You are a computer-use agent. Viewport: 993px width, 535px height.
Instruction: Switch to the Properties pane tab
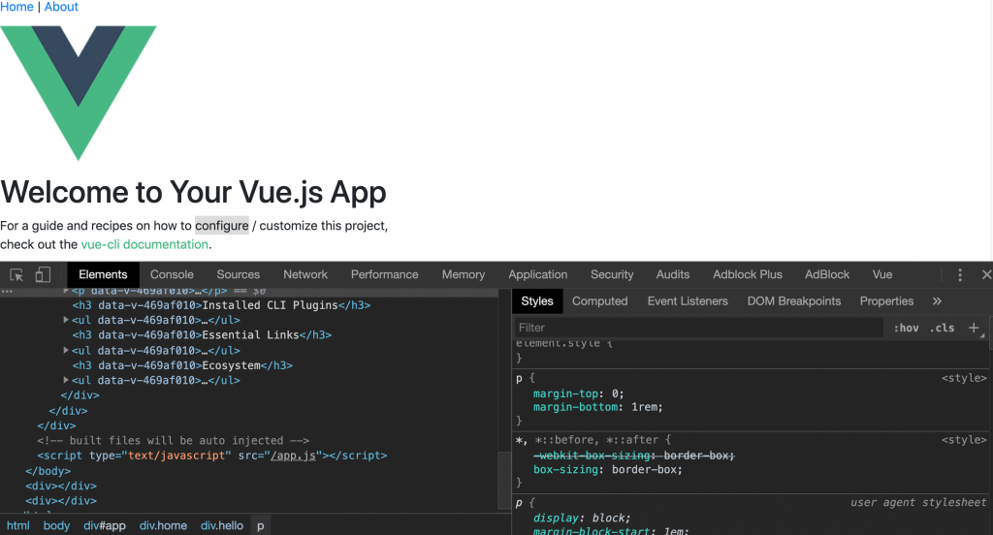click(x=886, y=301)
